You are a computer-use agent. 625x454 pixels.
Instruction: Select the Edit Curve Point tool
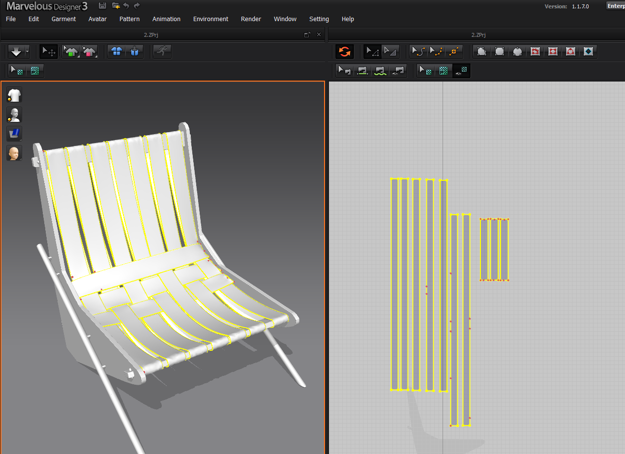click(436, 52)
